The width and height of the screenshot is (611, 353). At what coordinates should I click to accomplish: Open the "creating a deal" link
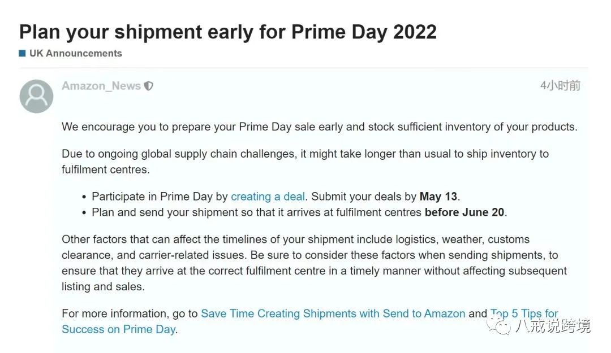coord(268,196)
